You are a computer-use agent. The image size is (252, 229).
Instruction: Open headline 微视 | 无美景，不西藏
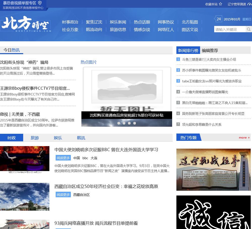click(x=20, y=114)
